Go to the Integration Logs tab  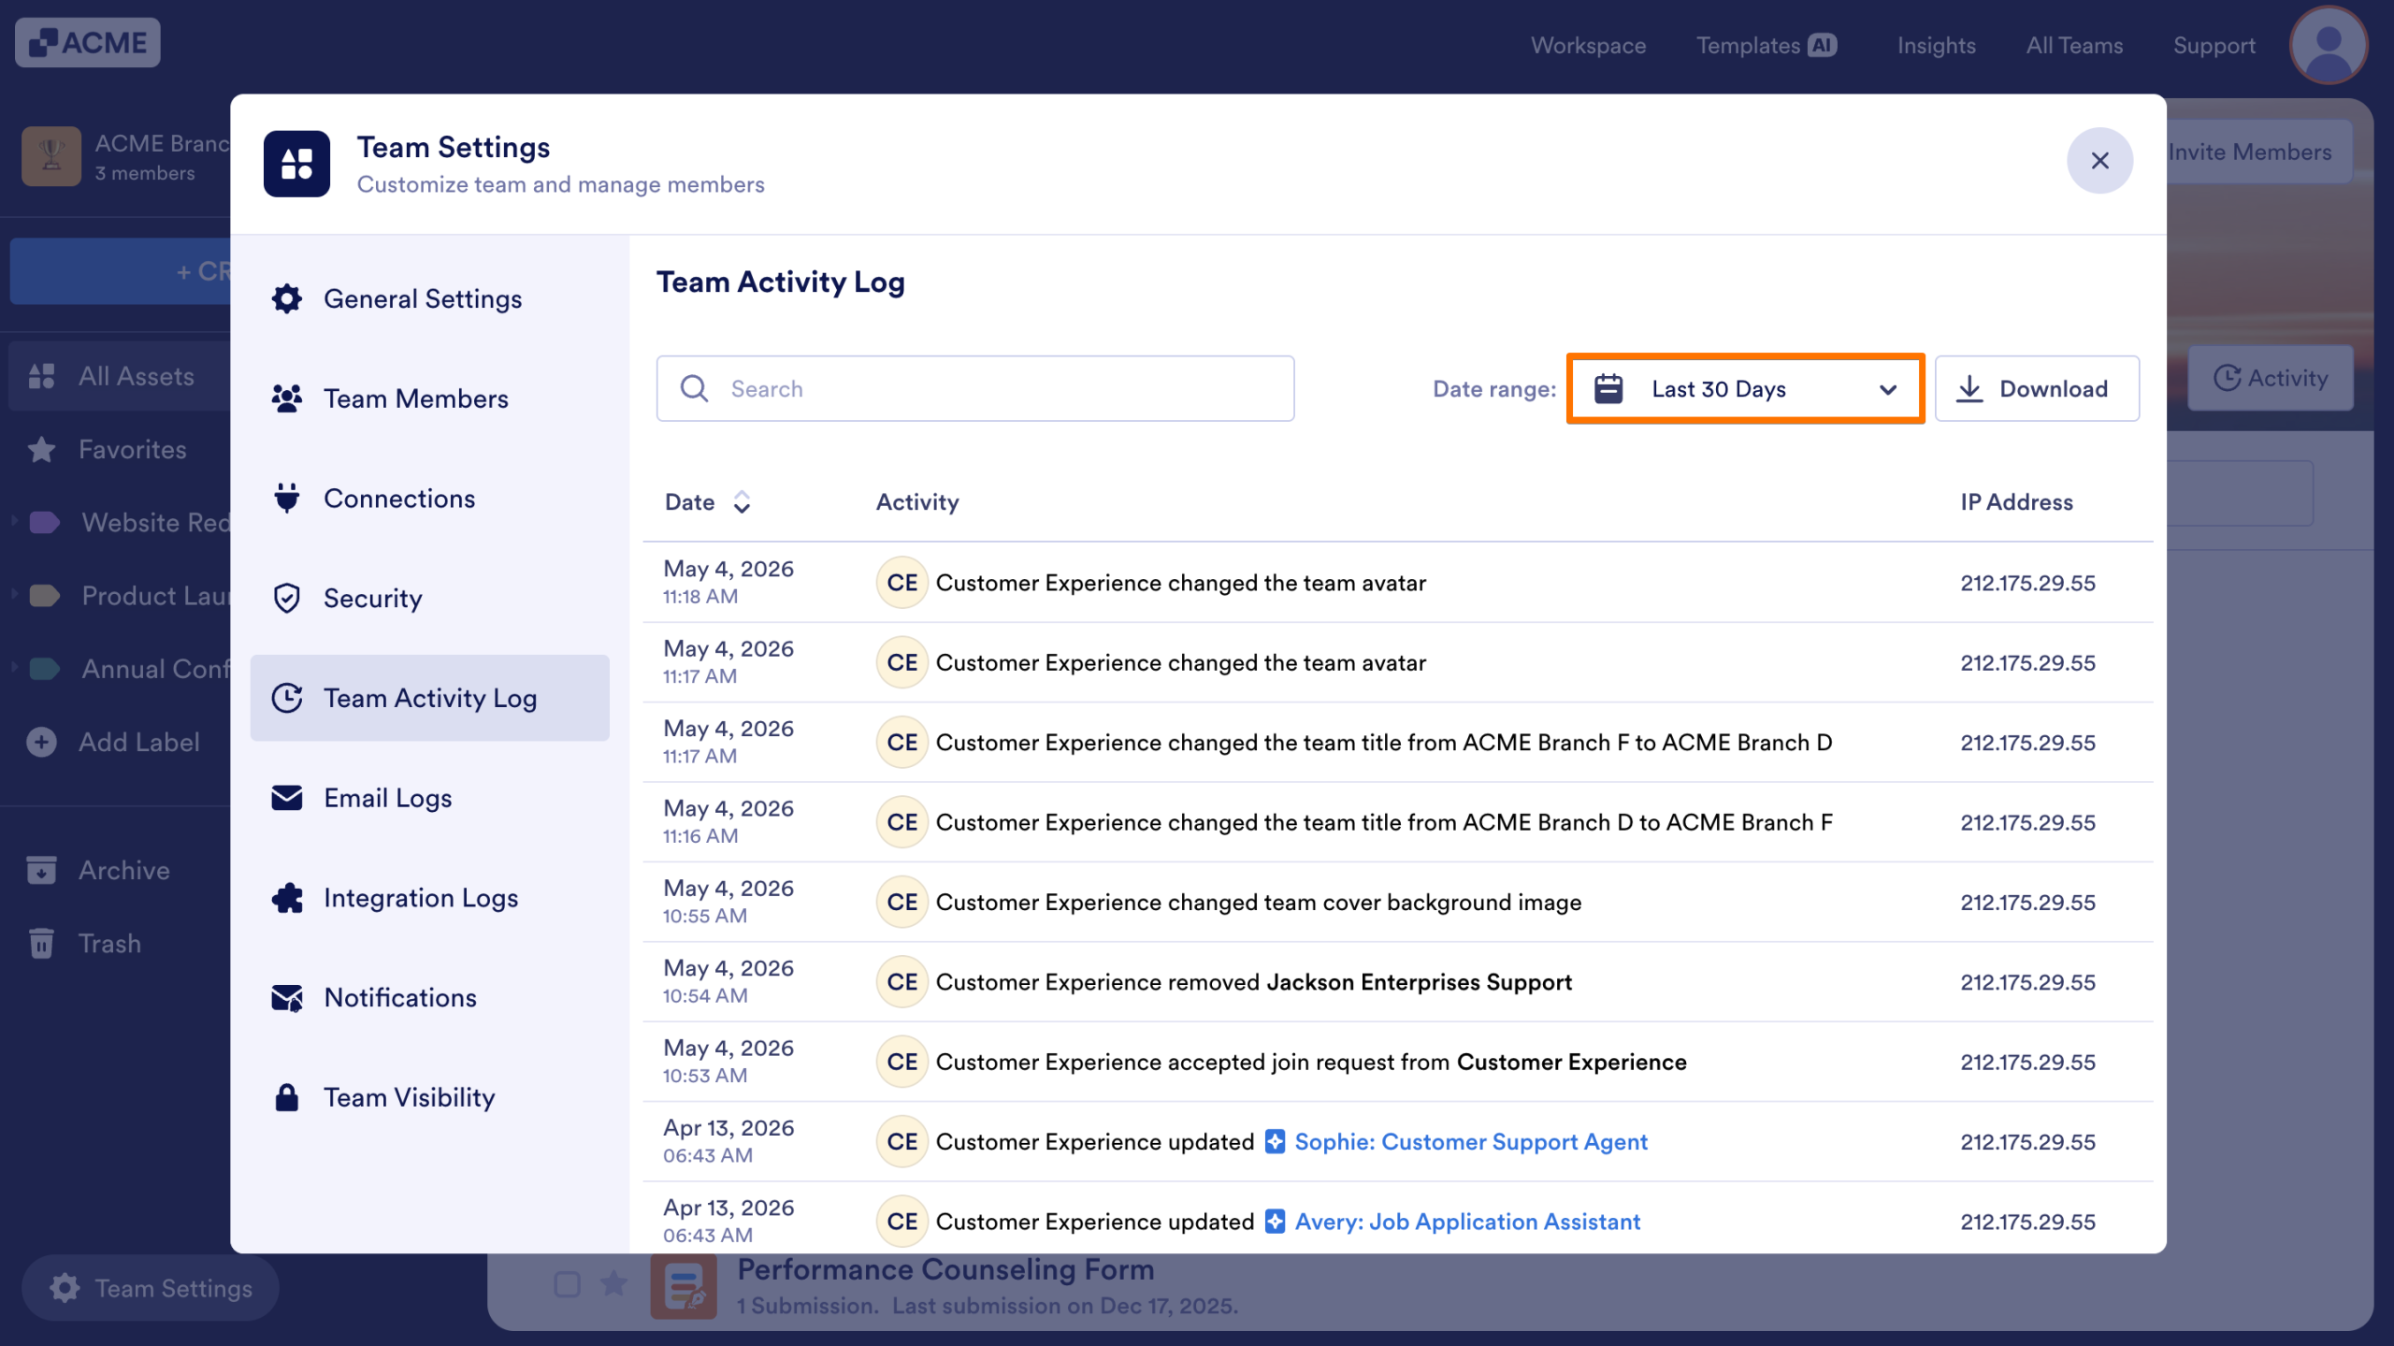[x=430, y=898]
